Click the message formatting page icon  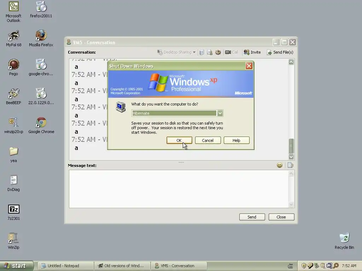pos(291,165)
